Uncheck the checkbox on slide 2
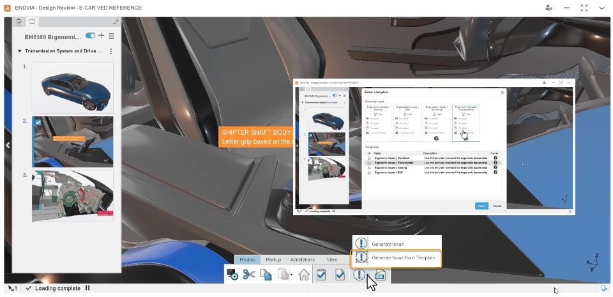This screenshot has width=613, height=297. pyautogui.click(x=38, y=123)
